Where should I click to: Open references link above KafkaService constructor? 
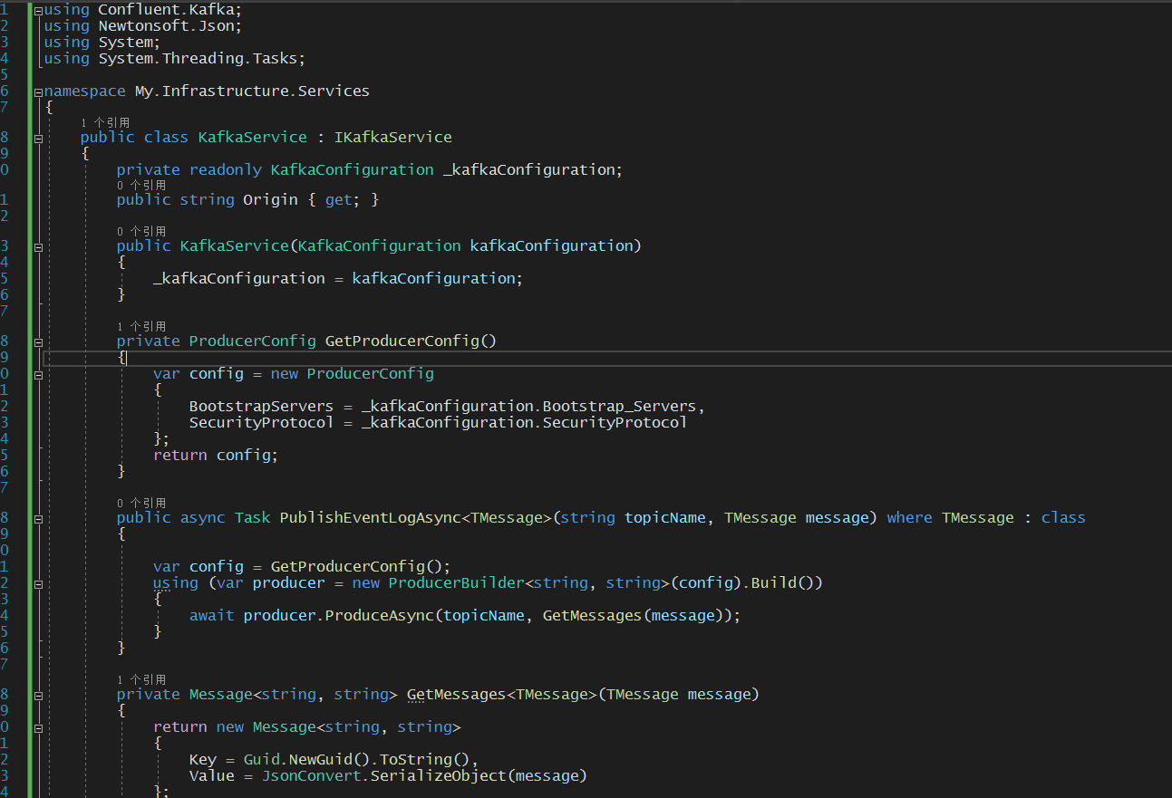(x=141, y=231)
